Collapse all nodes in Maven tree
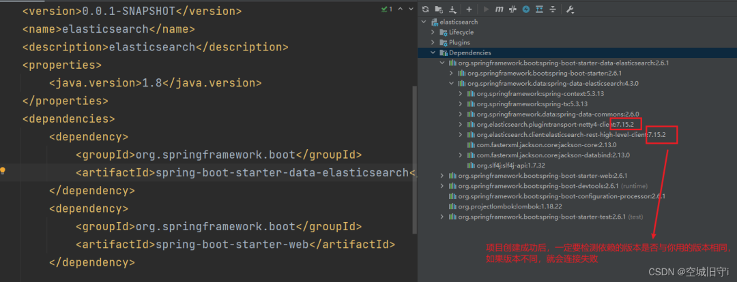Viewport: 737px width, 282px height. point(553,10)
